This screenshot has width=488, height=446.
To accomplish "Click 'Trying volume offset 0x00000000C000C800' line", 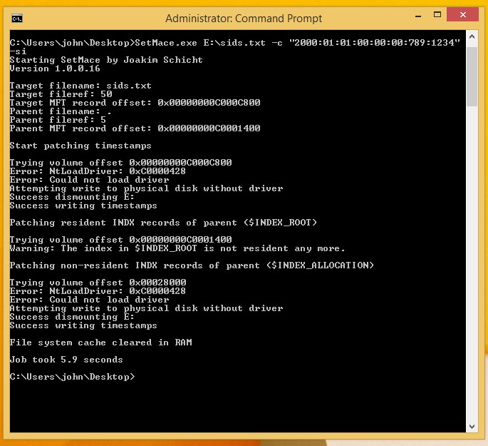I will click(120, 163).
